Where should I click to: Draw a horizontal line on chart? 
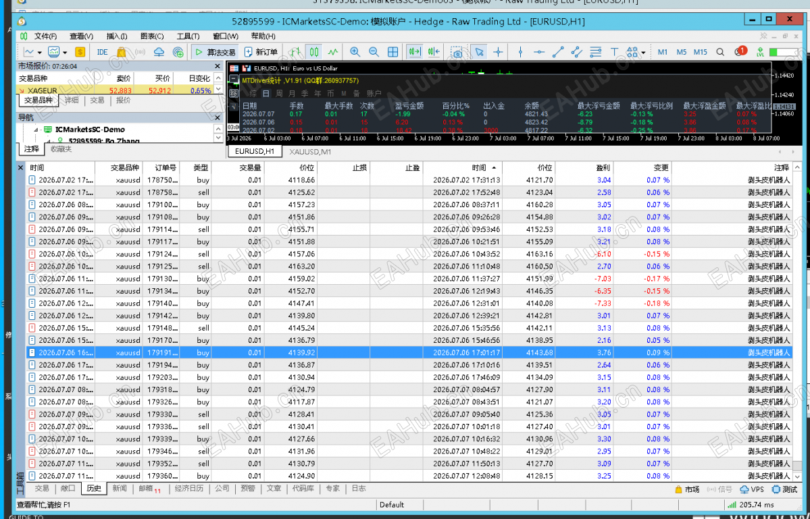[x=539, y=52]
